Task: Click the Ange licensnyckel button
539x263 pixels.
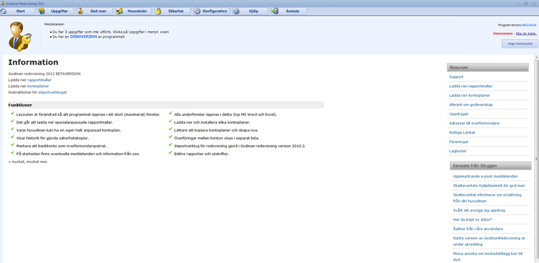Action: [520, 44]
